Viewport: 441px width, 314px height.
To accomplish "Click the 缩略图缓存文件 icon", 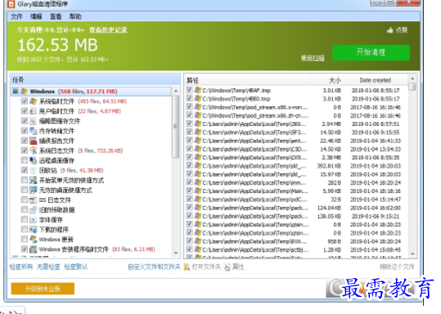I will tap(34, 121).
